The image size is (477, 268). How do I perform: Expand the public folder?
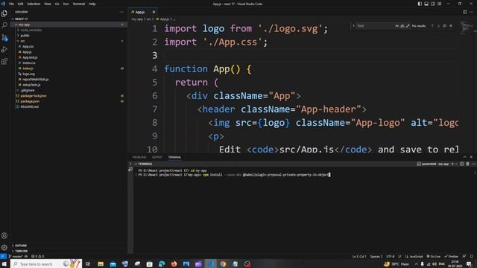pyautogui.click(x=69, y=35)
